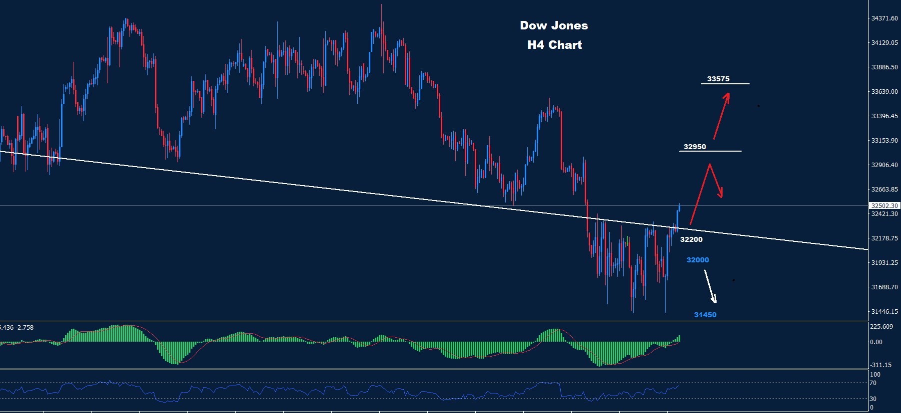This screenshot has height=413, width=901.
Task: Click the horizontal line under 32950
Action: click(710, 151)
